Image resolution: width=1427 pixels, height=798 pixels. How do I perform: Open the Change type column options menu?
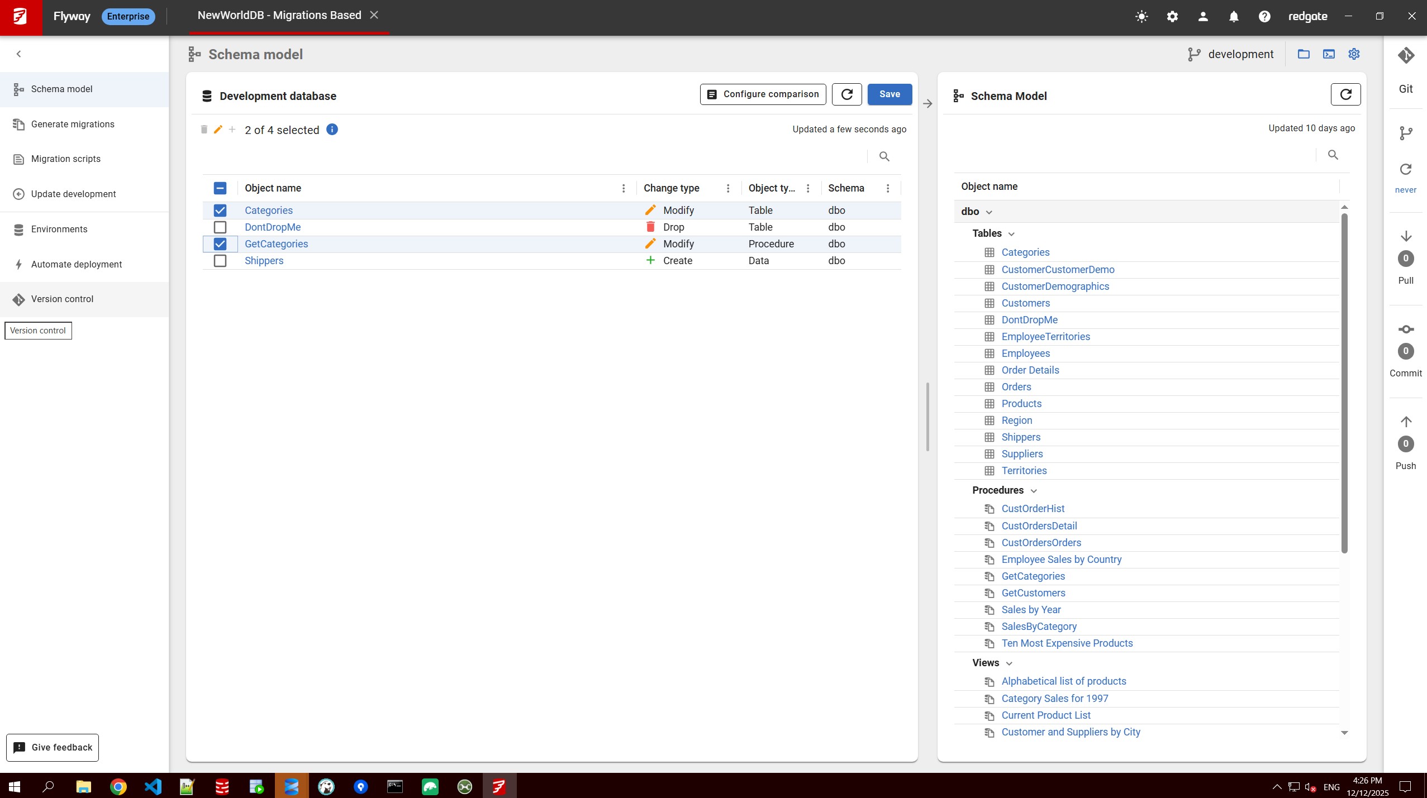[x=727, y=188]
